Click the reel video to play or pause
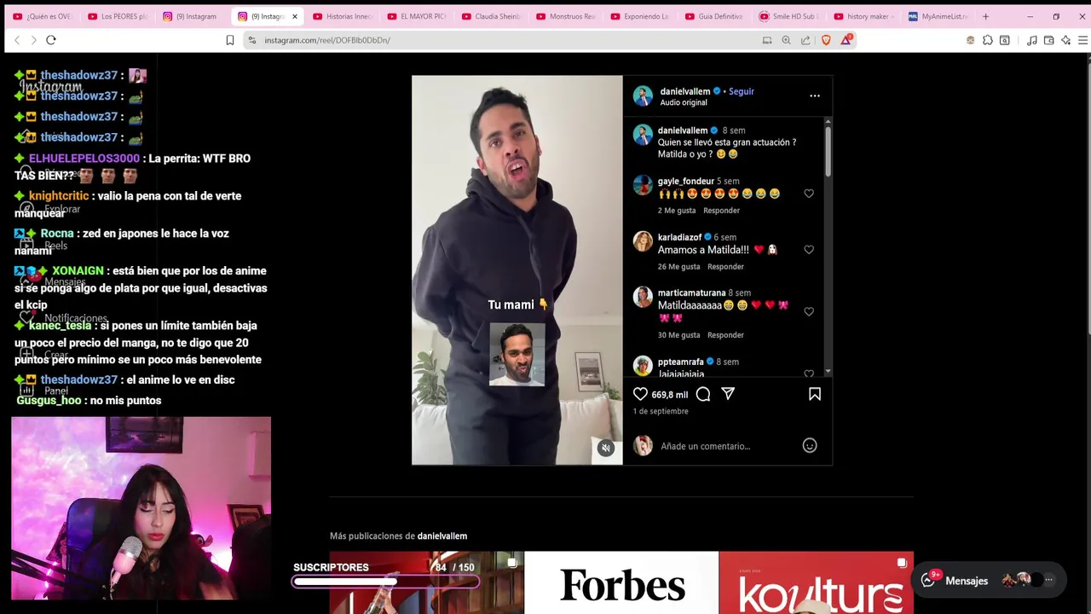Image resolution: width=1091 pixels, height=614 pixels. (x=517, y=270)
